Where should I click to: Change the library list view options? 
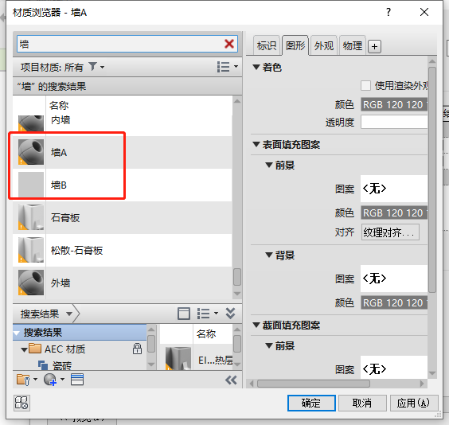click(x=207, y=314)
